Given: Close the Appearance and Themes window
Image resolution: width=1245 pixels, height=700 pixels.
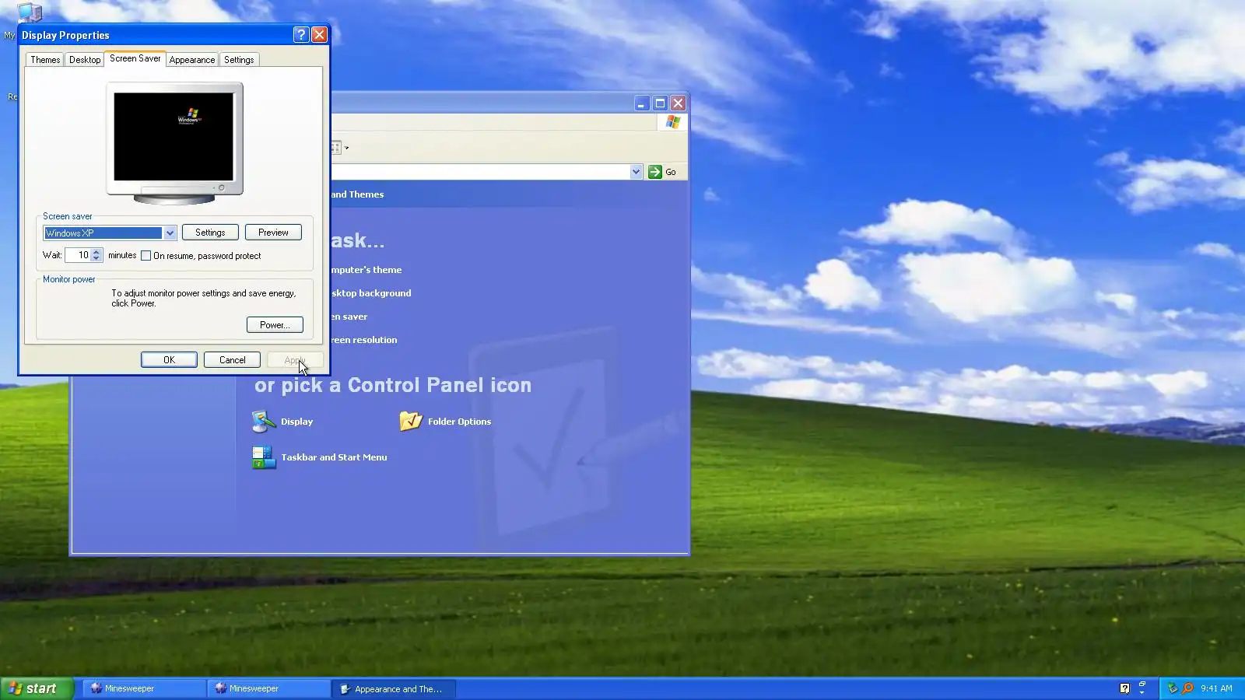Looking at the screenshot, I should pyautogui.click(x=679, y=103).
